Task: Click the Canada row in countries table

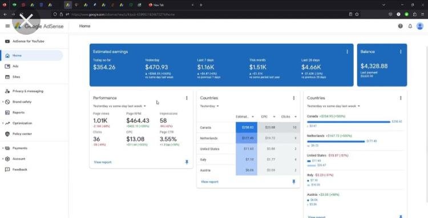Action: 248,127
